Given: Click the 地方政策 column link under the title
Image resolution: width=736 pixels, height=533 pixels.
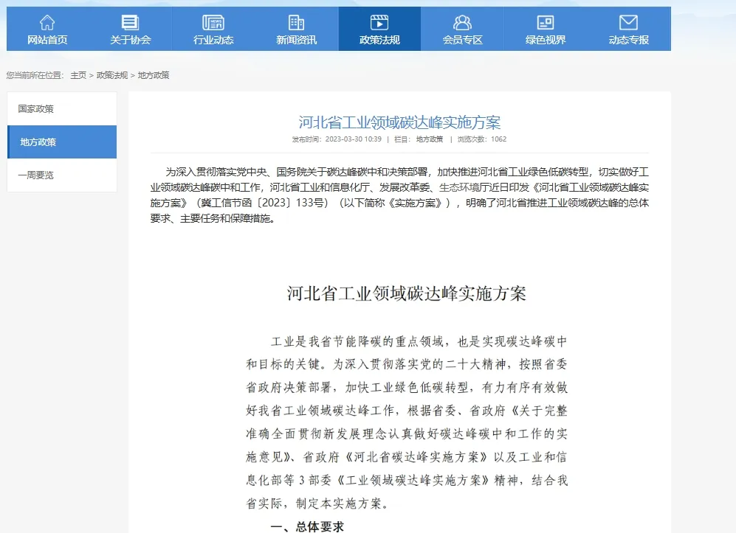Looking at the screenshot, I should point(430,139).
